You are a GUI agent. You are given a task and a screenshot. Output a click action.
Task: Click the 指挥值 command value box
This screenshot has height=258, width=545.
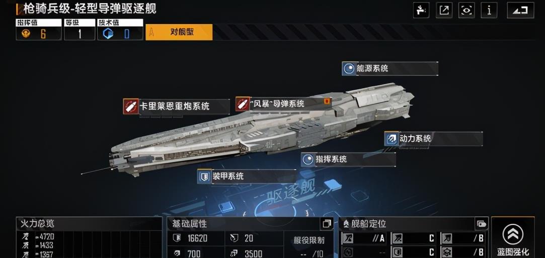[39, 30]
